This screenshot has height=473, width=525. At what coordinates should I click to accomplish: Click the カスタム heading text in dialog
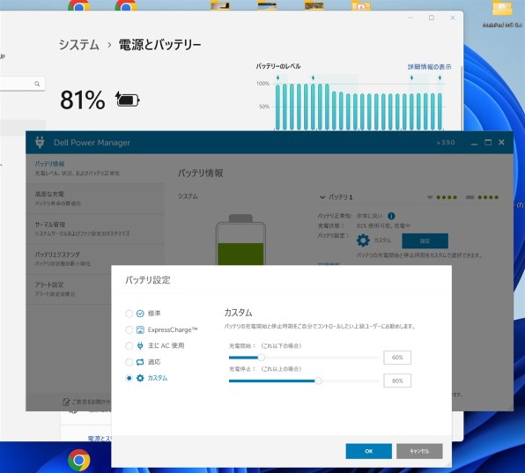(238, 313)
